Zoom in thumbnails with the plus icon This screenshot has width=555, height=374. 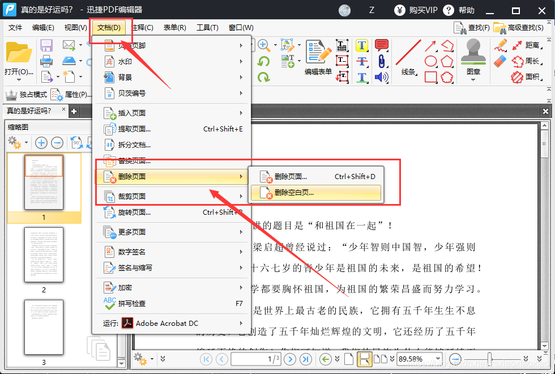[x=41, y=143]
